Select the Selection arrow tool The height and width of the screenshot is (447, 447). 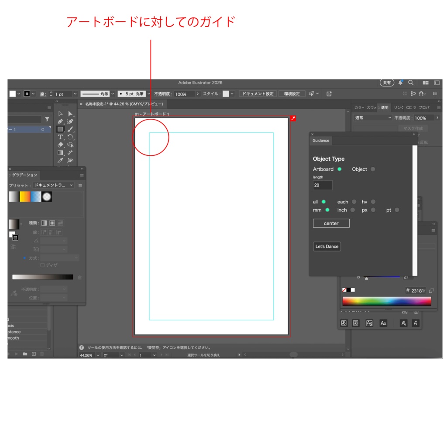pyautogui.click(x=60, y=114)
